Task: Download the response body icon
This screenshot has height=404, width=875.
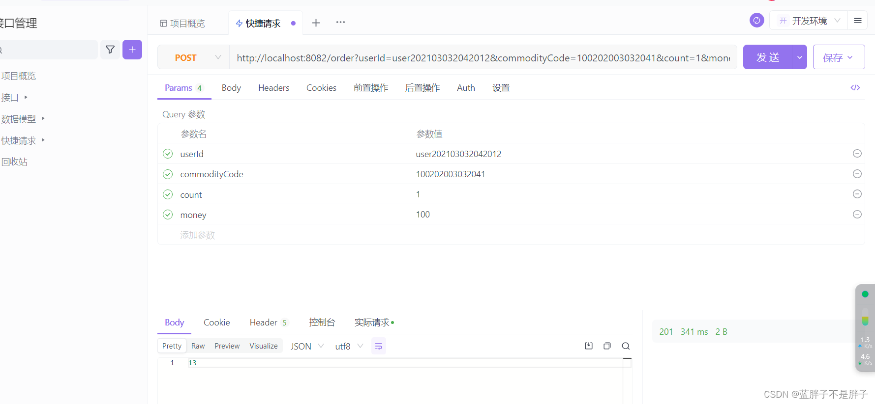Action: [x=589, y=346]
